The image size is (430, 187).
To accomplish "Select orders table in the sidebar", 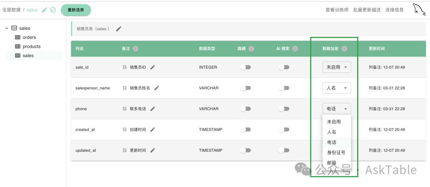I will coord(29,37).
